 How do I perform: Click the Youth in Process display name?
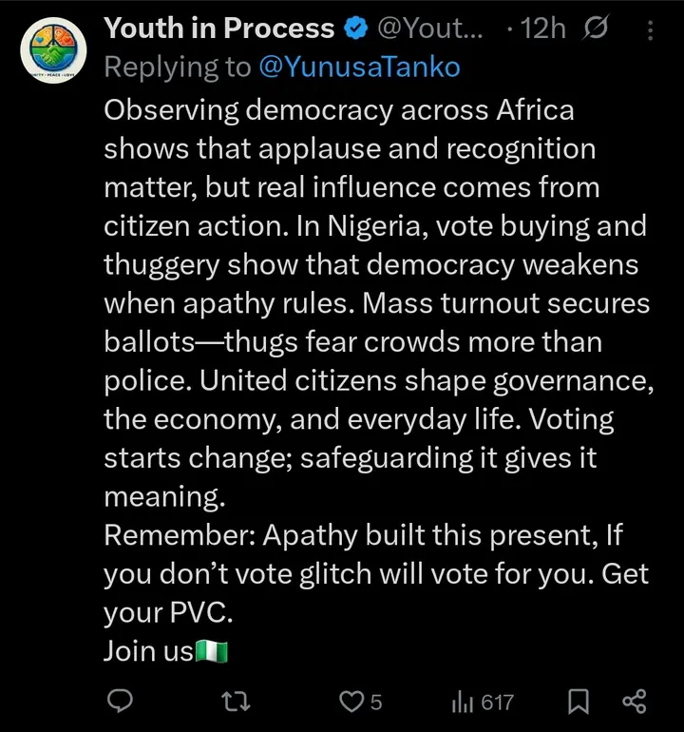tap(218, 29)
